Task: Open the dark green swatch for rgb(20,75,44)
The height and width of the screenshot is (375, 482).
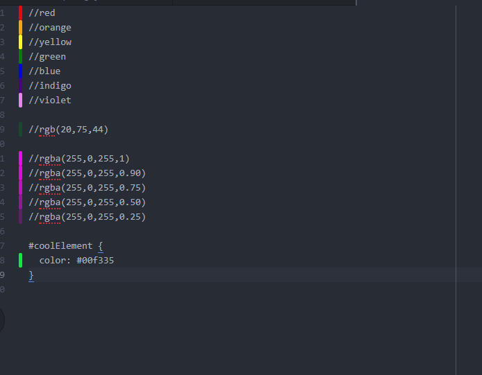Action: [x=20, y=129]
